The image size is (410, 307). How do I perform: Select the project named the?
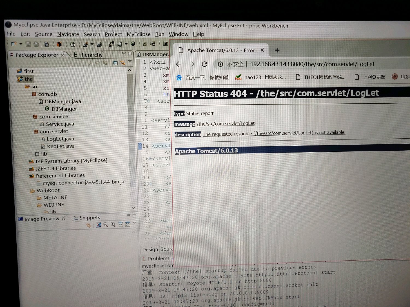point(25,79)
